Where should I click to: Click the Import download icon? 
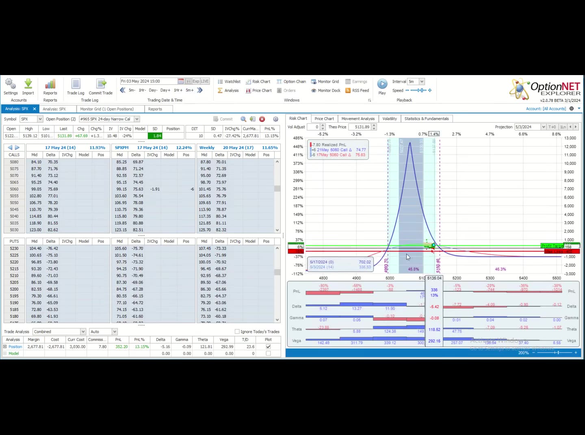coord(28,85)
